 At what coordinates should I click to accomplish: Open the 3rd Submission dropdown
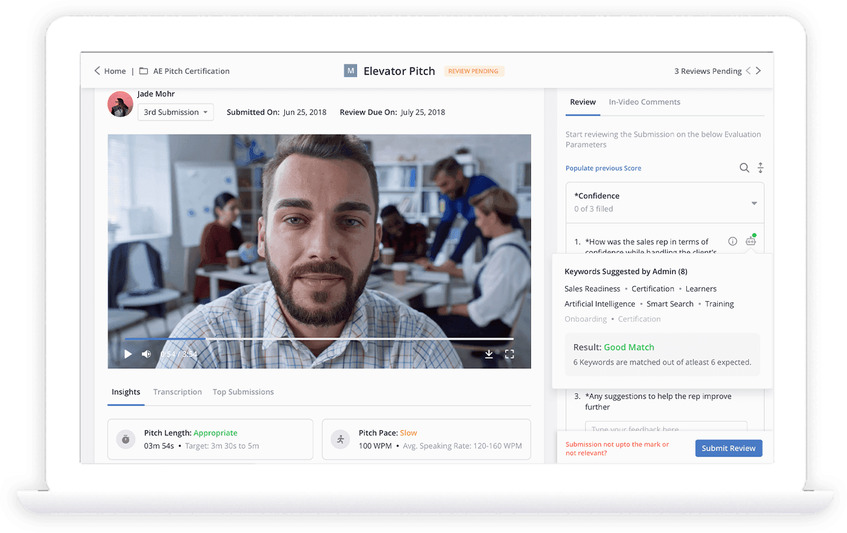click(176, 112)
